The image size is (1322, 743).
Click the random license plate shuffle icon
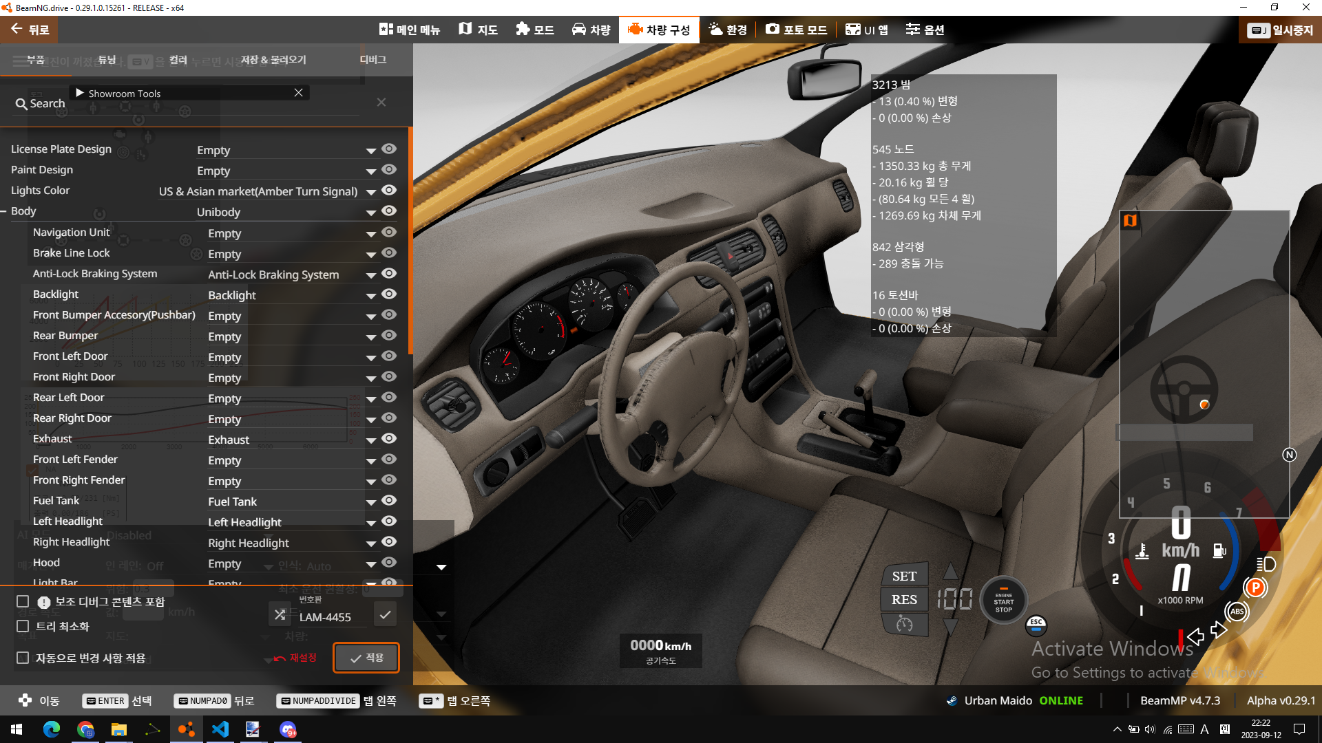(x=280, y=615)
